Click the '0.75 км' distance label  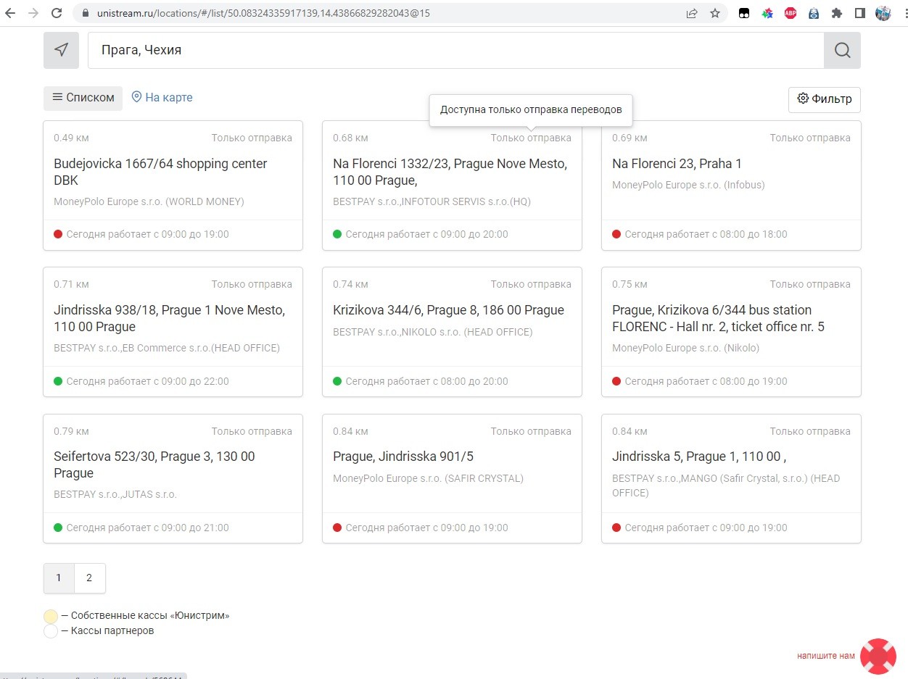coord(630,284)
